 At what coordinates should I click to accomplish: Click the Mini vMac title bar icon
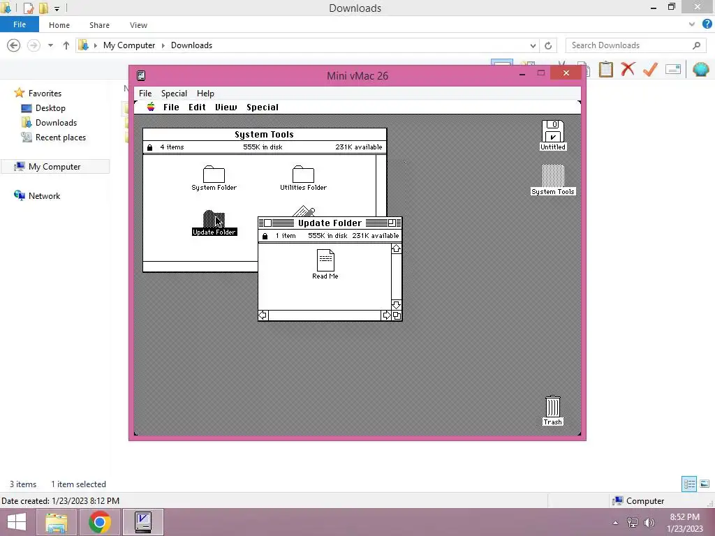[141, 75]
